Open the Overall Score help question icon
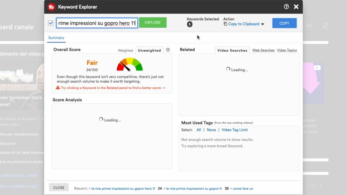Image resolution: width=347 pixels, height=195 pixels. pos(168,50)
